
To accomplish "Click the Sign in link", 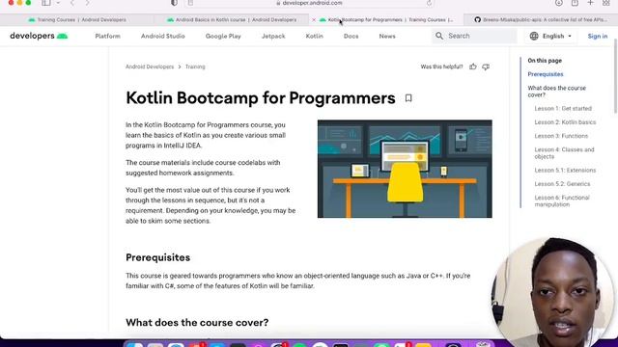I will pos(598,36).
